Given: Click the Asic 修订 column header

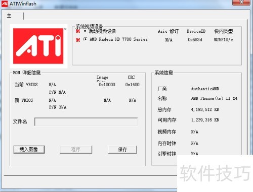Looking at the screenshot, I should 168,31.
